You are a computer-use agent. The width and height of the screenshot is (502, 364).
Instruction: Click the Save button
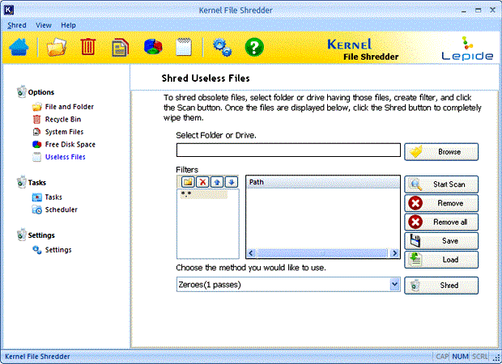441,241
